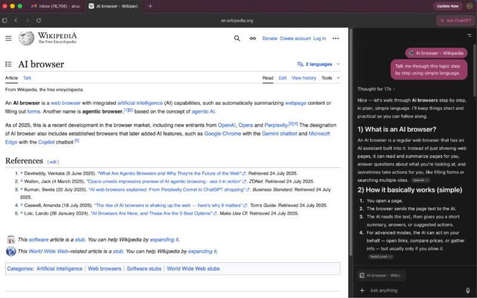Expand the 2 languages dropdown
The width and height of the screenshot is (477, 298).
318,64
